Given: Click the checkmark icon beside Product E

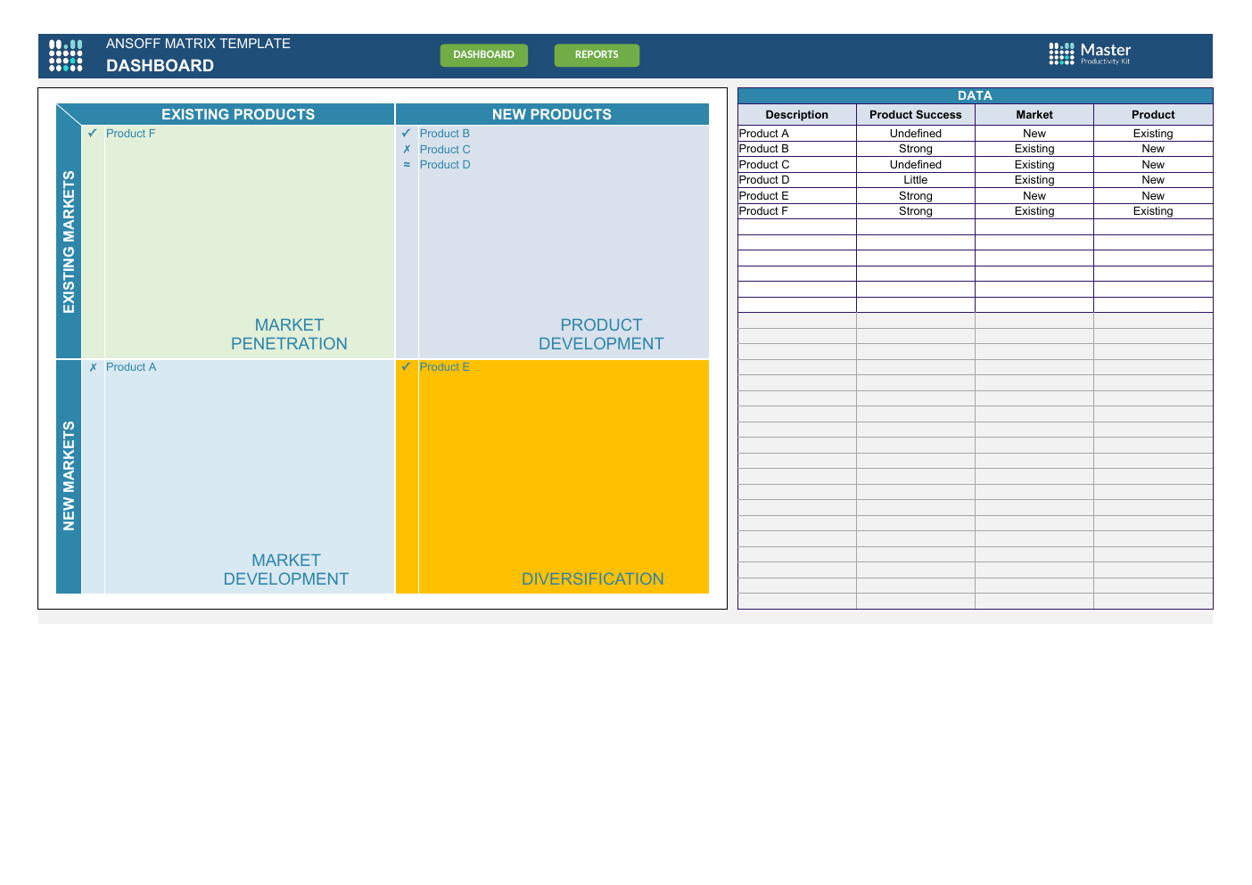Looking at the screenshot, I should (x=407, y=367).
